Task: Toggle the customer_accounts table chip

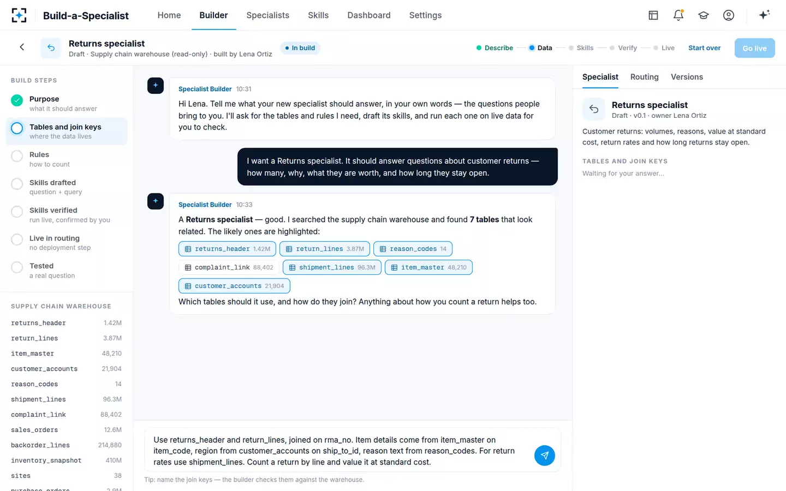Action: (x=234, y=286)
